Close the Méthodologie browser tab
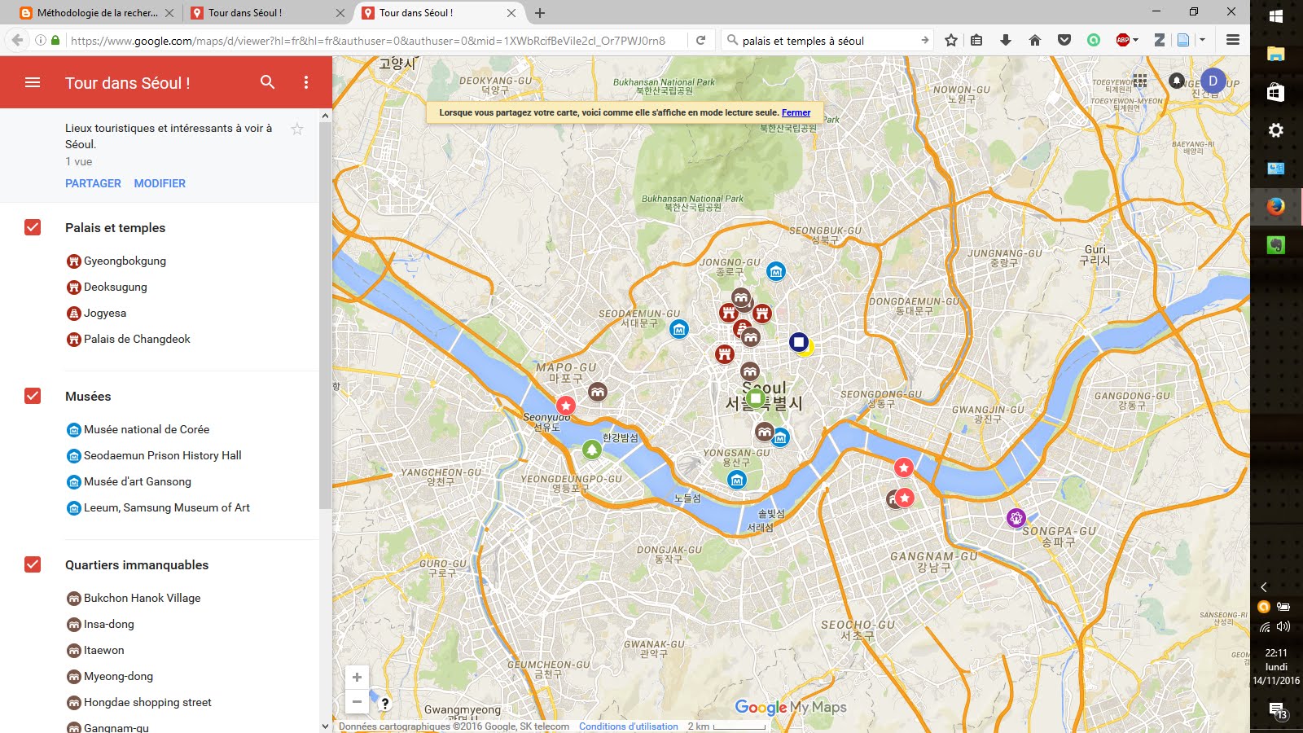Viewport: 1303px width, 733px height. [169, 13]
